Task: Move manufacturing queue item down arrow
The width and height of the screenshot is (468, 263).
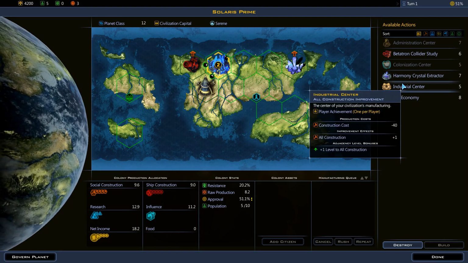Action: click(x=366, y=178)
